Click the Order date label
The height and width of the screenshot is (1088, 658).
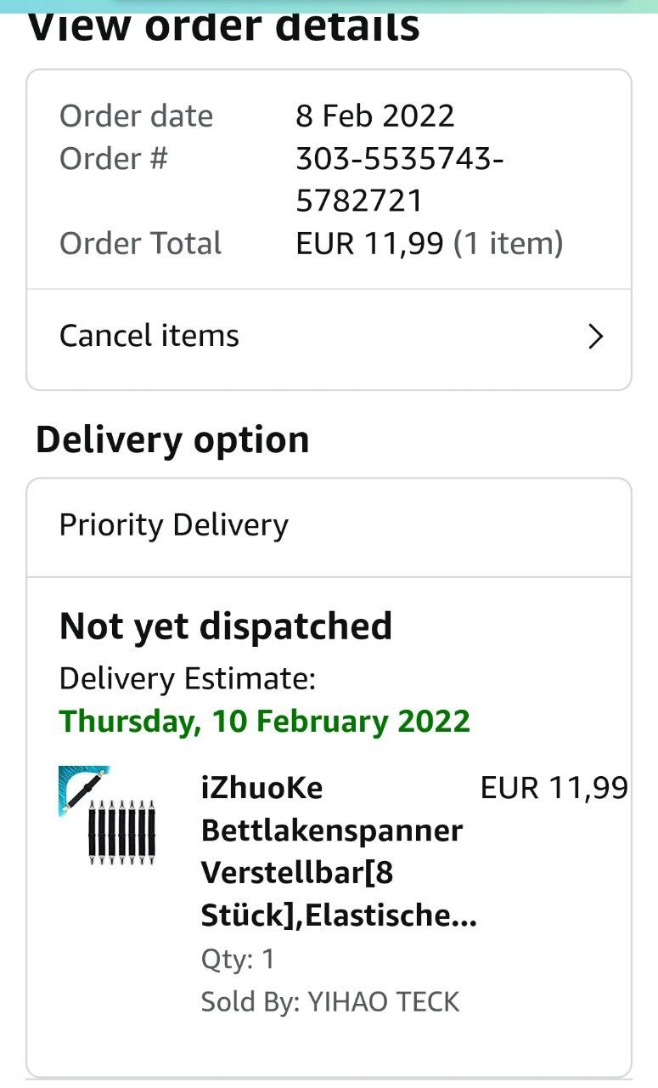pyautogui.click(x=136, y=116)
